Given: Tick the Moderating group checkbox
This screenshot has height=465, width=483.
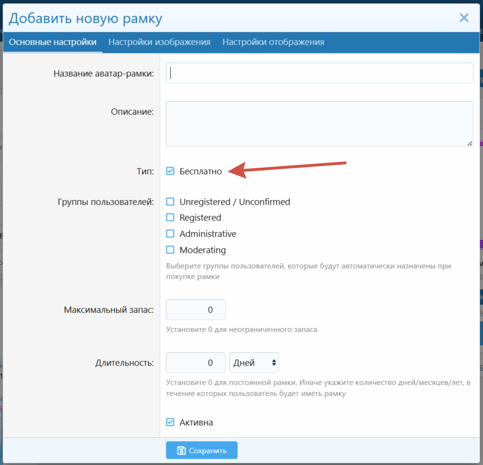Looking at the screenshot, I should point(170,250).
